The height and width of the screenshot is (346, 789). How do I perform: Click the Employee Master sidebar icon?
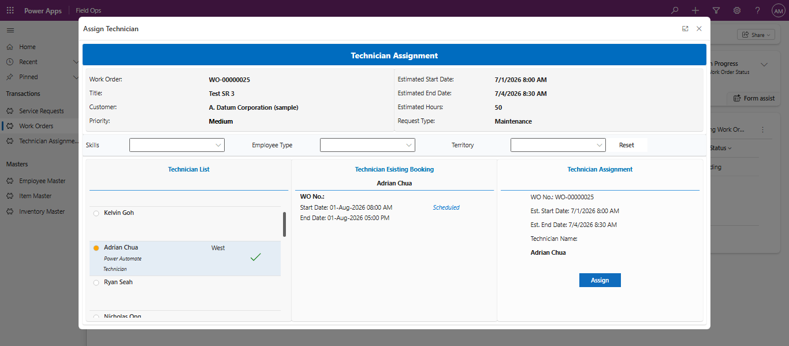pyautogui.click(x=10, y=181)
